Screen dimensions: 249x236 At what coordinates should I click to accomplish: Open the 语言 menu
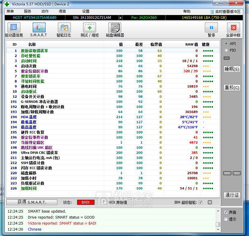(62, 11)
